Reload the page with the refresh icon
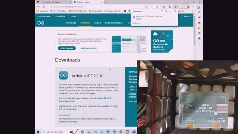This screenshot has width=238, height=134. 44,7
